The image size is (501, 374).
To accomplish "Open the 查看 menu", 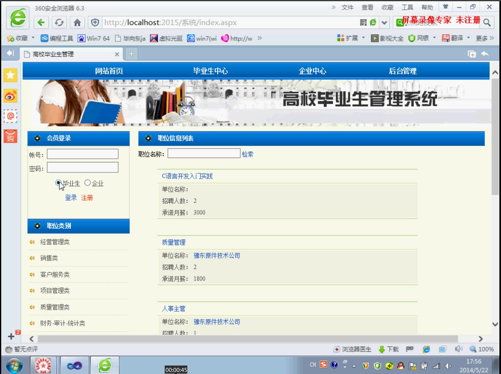I will point(367,7).
